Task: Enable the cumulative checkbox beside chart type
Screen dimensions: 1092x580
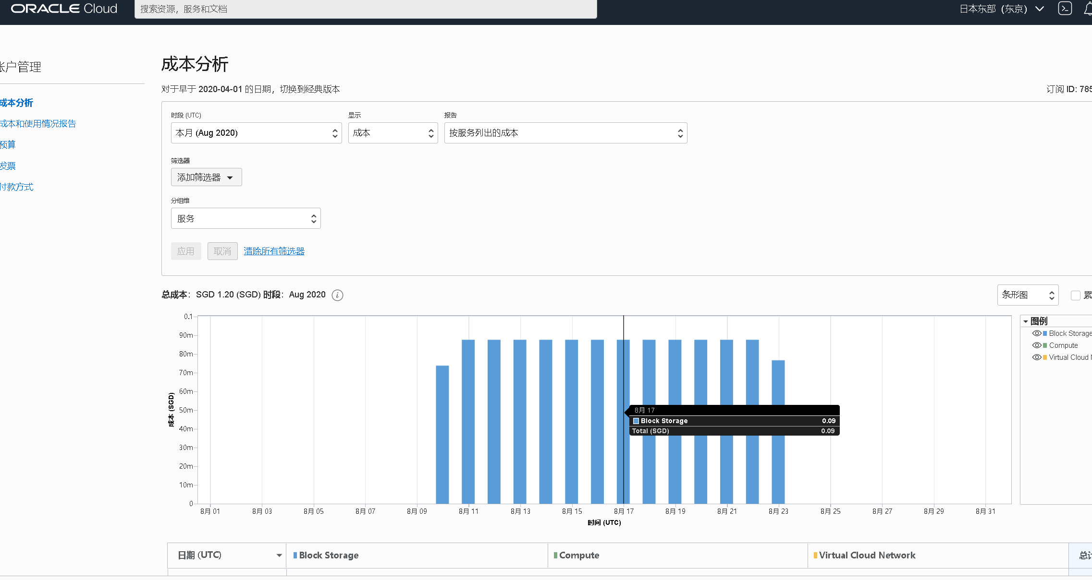Action: [1075, 295]
